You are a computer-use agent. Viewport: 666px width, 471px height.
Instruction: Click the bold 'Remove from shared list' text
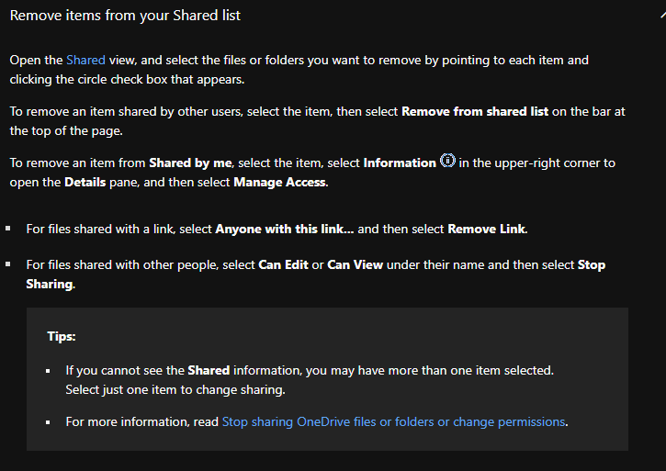[475, 111]
